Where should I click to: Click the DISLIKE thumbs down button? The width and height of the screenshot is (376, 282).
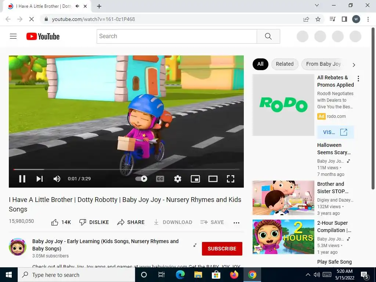click(94, 222)
